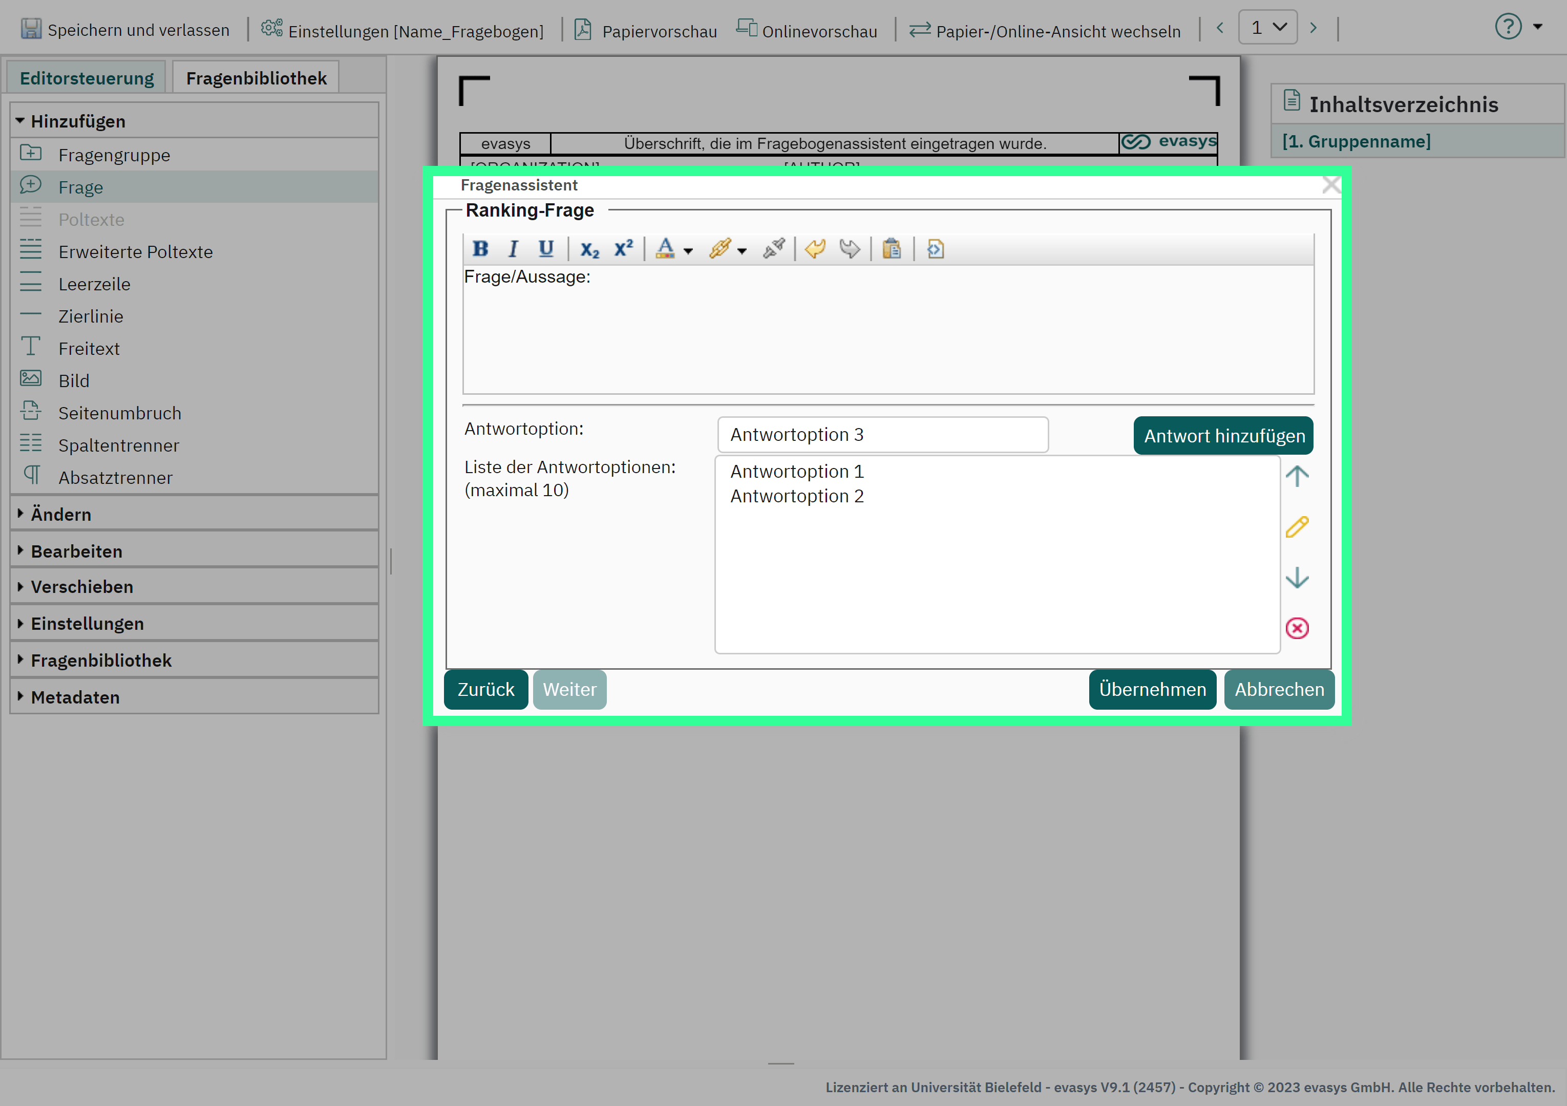Move the selected answer option down

tap(1297, 578)
